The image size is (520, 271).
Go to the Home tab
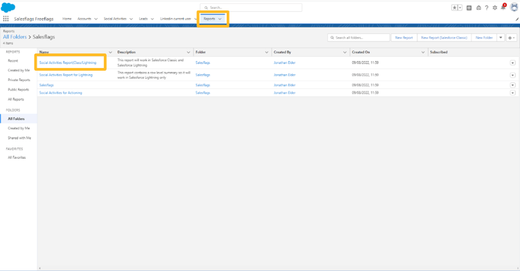67,19
